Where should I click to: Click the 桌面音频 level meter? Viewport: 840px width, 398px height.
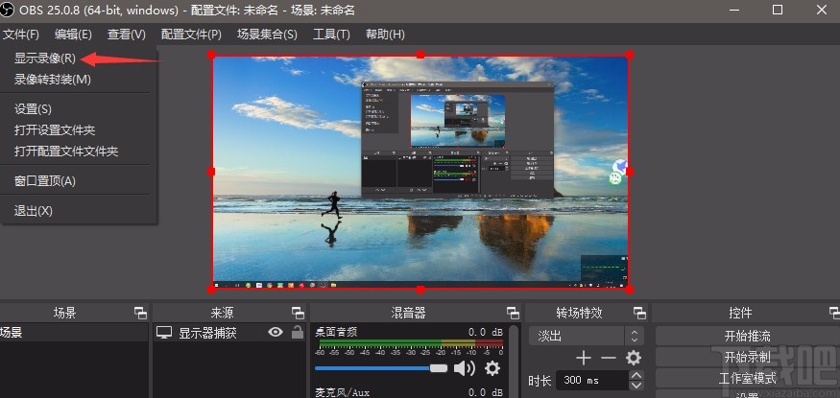pos(411,343)
